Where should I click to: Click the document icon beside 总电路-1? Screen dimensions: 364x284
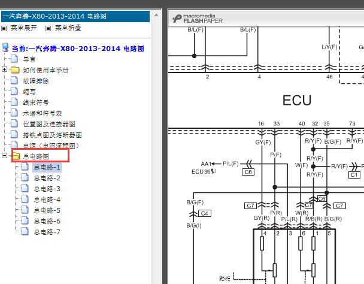(x=25, y=167)
